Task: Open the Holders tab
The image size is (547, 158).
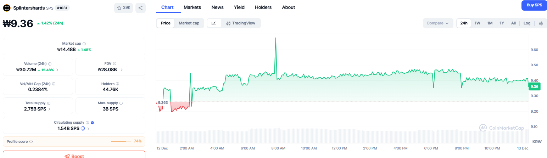Action: point(263,7)
